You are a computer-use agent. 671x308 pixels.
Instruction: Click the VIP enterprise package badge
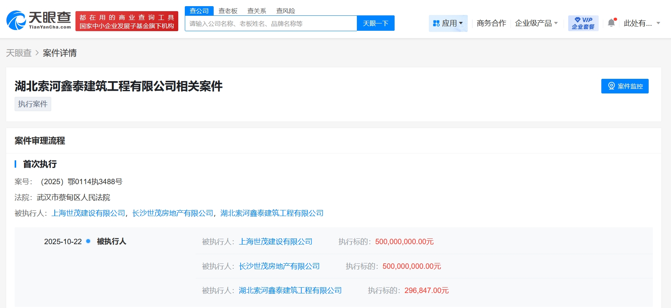[x=583, y=23]
